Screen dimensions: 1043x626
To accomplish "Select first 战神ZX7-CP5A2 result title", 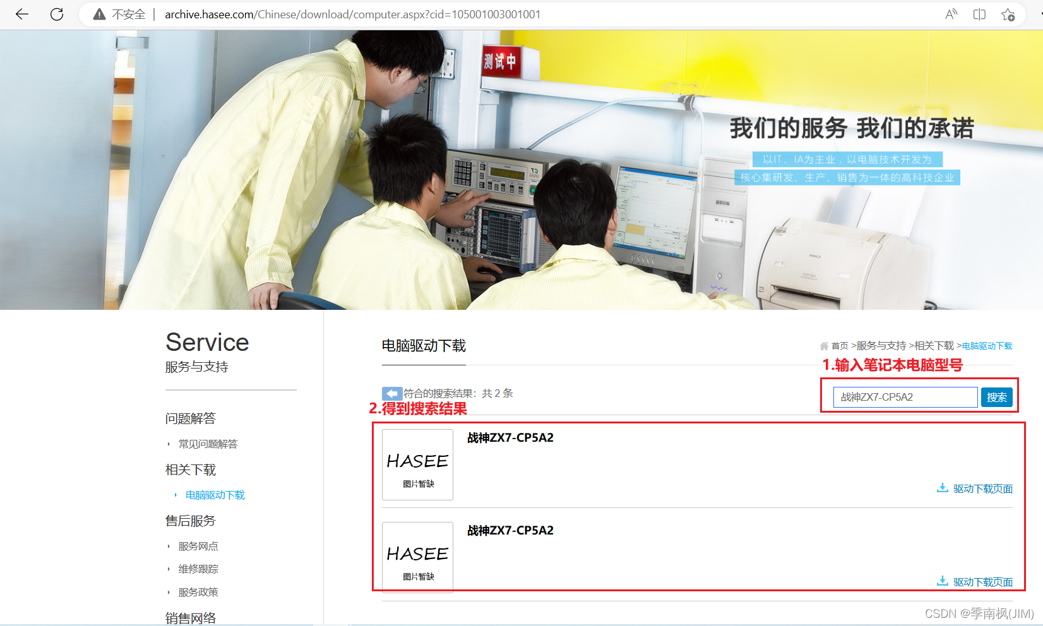I will [510, 438].
